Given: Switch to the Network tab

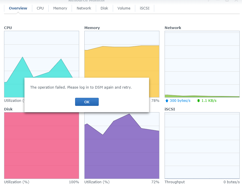Looking at the screenshot, I should pyautogui.click(x=84, y=8).
